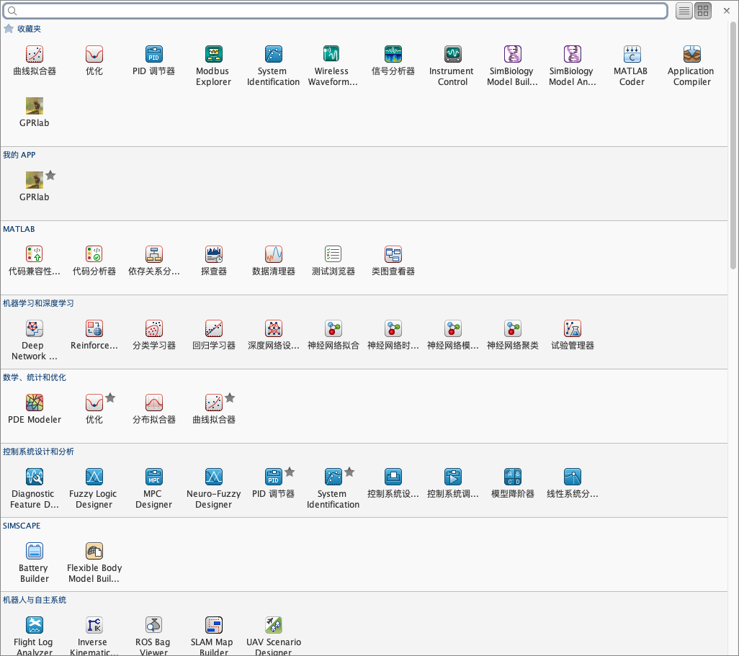Viewport: 739px width, 656px height.
Task: Open 线性系统分析器 app
Action: (x=572, y=483)
